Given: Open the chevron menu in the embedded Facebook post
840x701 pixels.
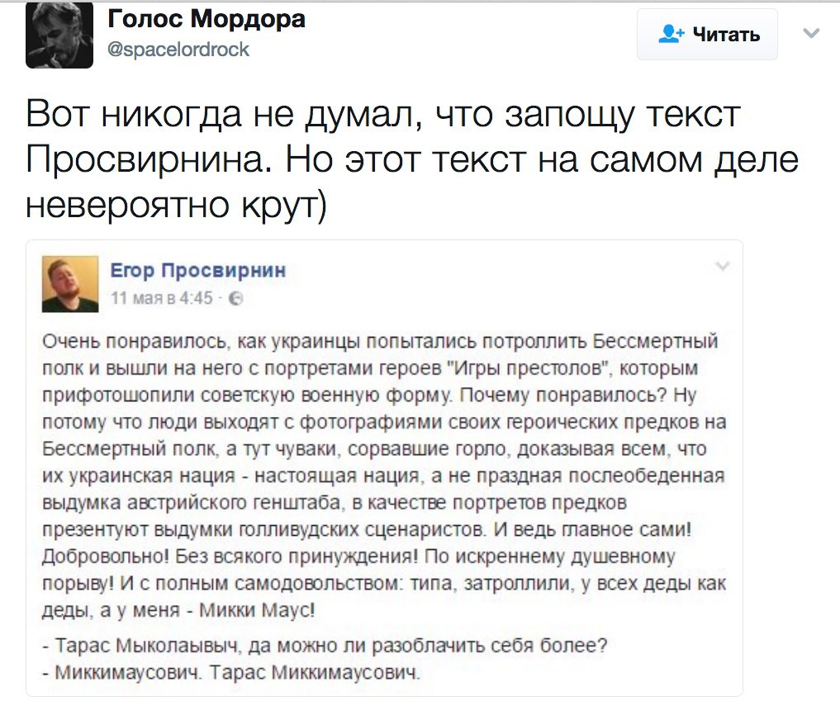Looking at the screenshot, I should [x=723, y=266].
